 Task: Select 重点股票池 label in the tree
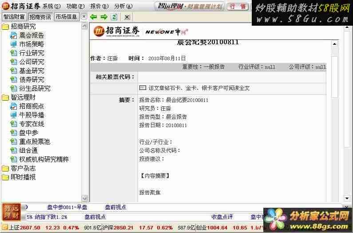35,142
